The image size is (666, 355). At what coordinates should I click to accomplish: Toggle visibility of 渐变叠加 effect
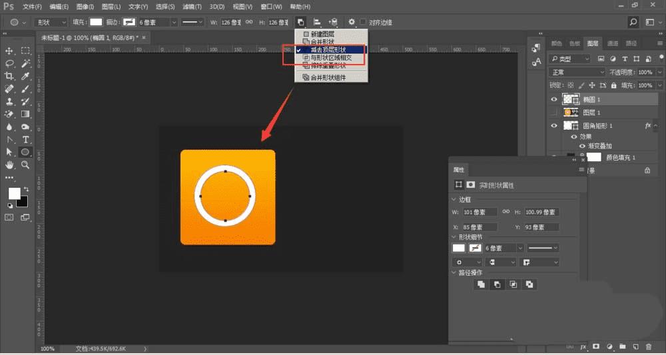583,146
